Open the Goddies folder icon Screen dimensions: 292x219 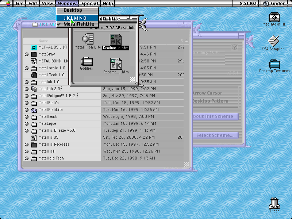coord(87,61)
